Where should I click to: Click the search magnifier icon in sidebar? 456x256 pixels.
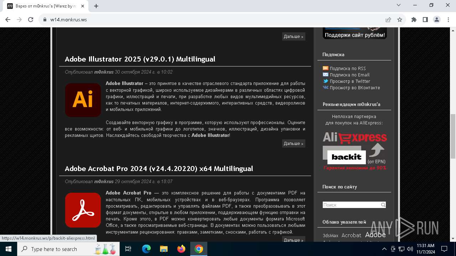point(383,205)
